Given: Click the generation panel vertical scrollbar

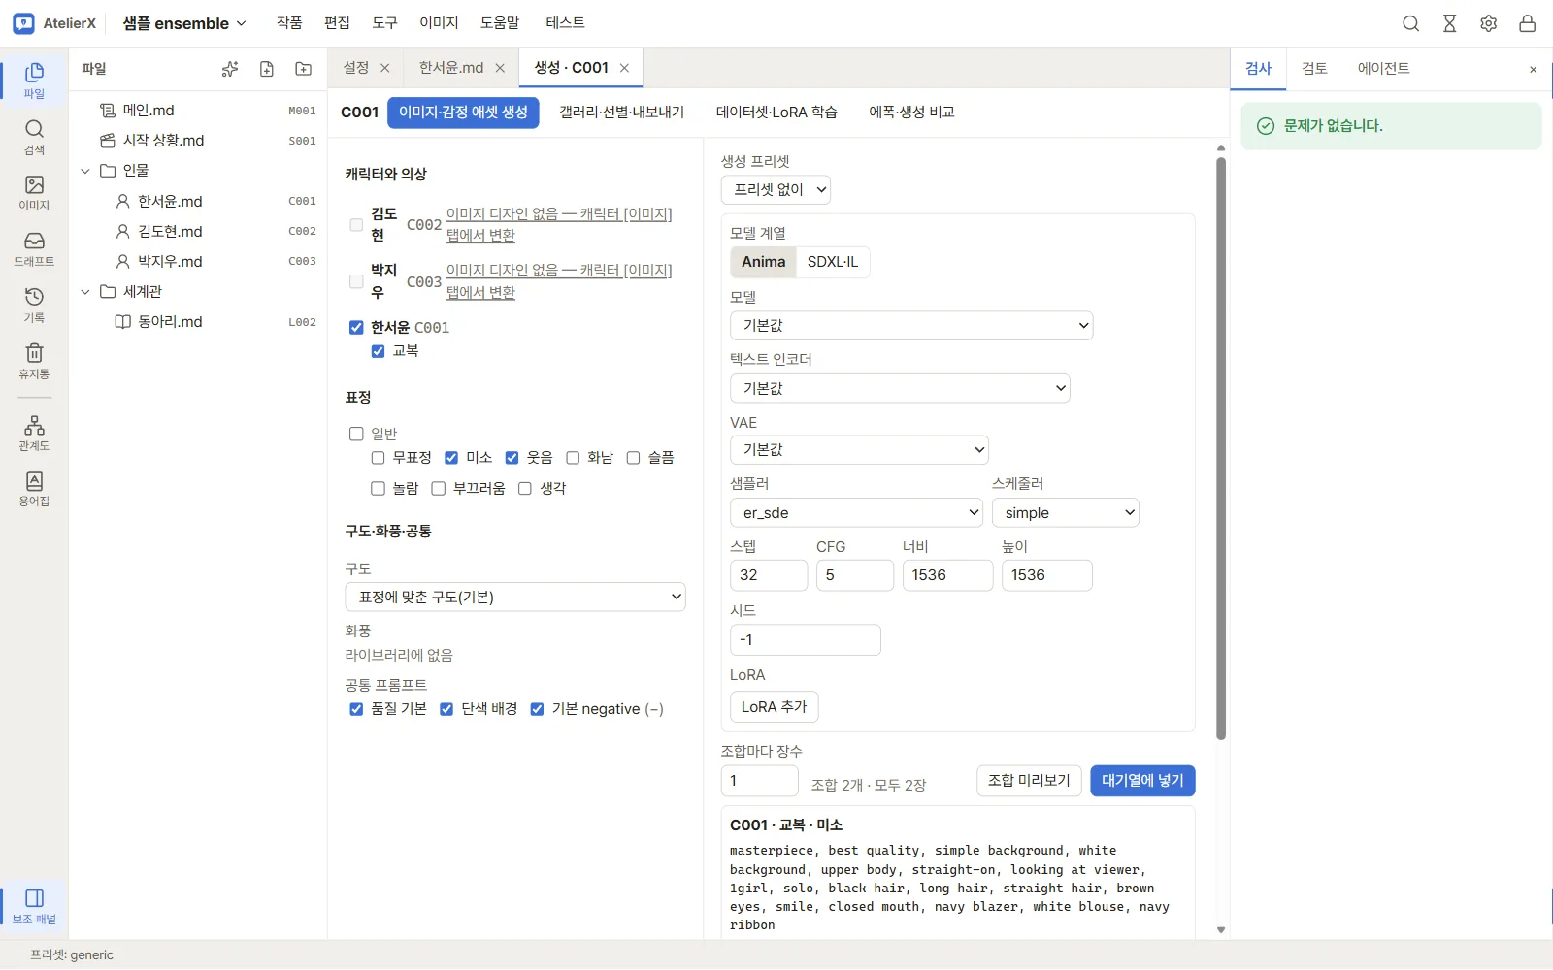Looking at the screenshot, I should 1221,448.
